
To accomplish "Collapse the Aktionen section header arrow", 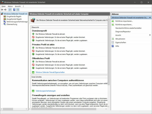I will [x=150, y=18].
